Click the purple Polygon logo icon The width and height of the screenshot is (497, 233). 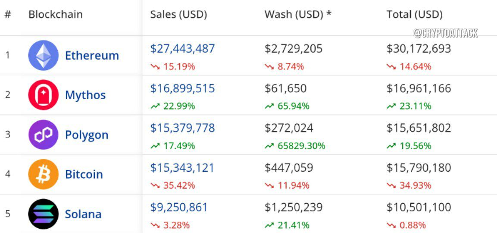coord(44,135)
